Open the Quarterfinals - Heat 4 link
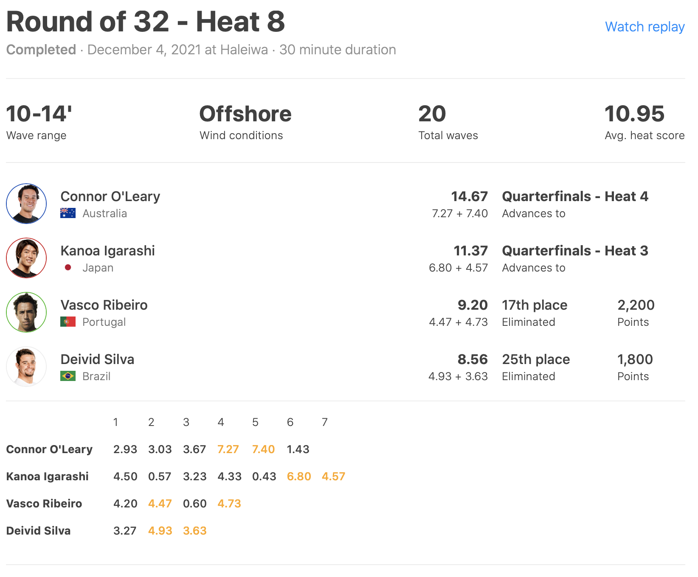698x577 pixels. click(575, 196)
